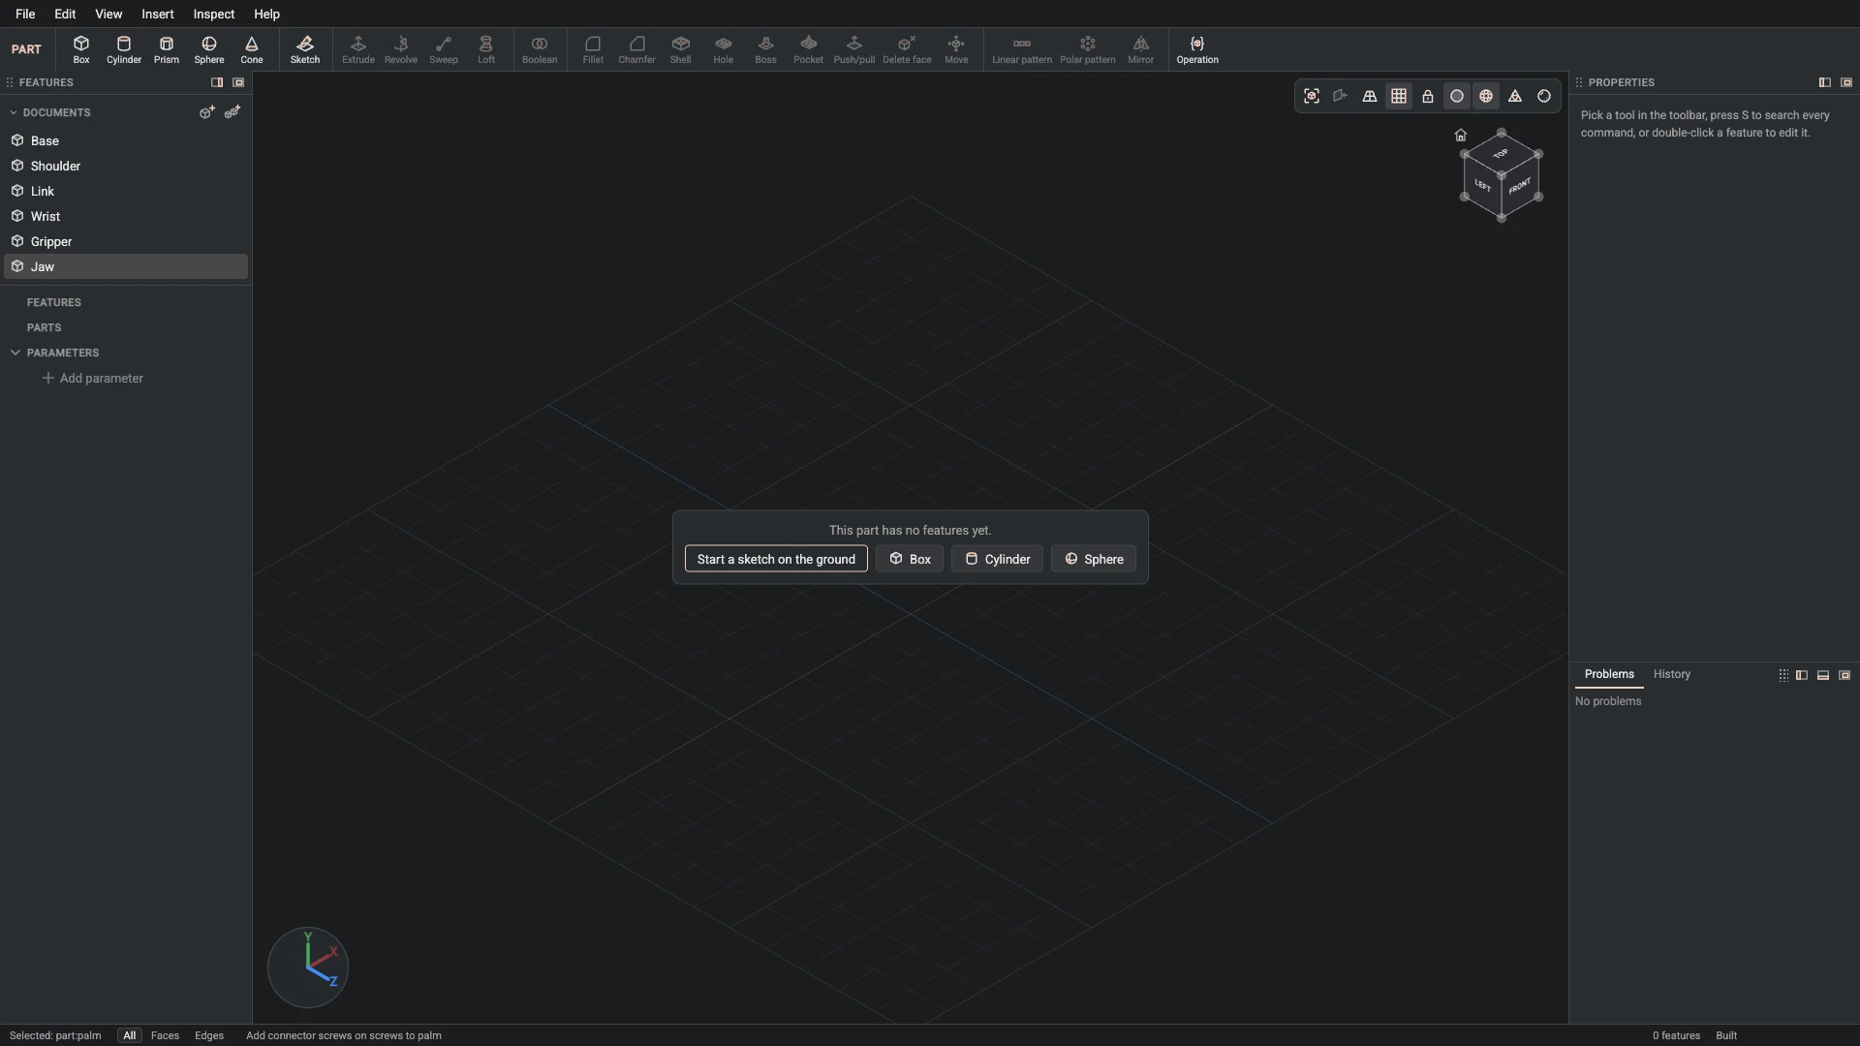Click the Sphere button in empty-part prompt
Viewport: 1860px width, 1046px height.
pyautogui.click(x=1094, y=559)
